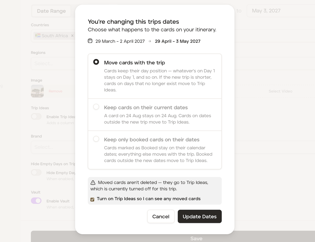Toggle the Hide Empty Days switch

pos(36,173)
